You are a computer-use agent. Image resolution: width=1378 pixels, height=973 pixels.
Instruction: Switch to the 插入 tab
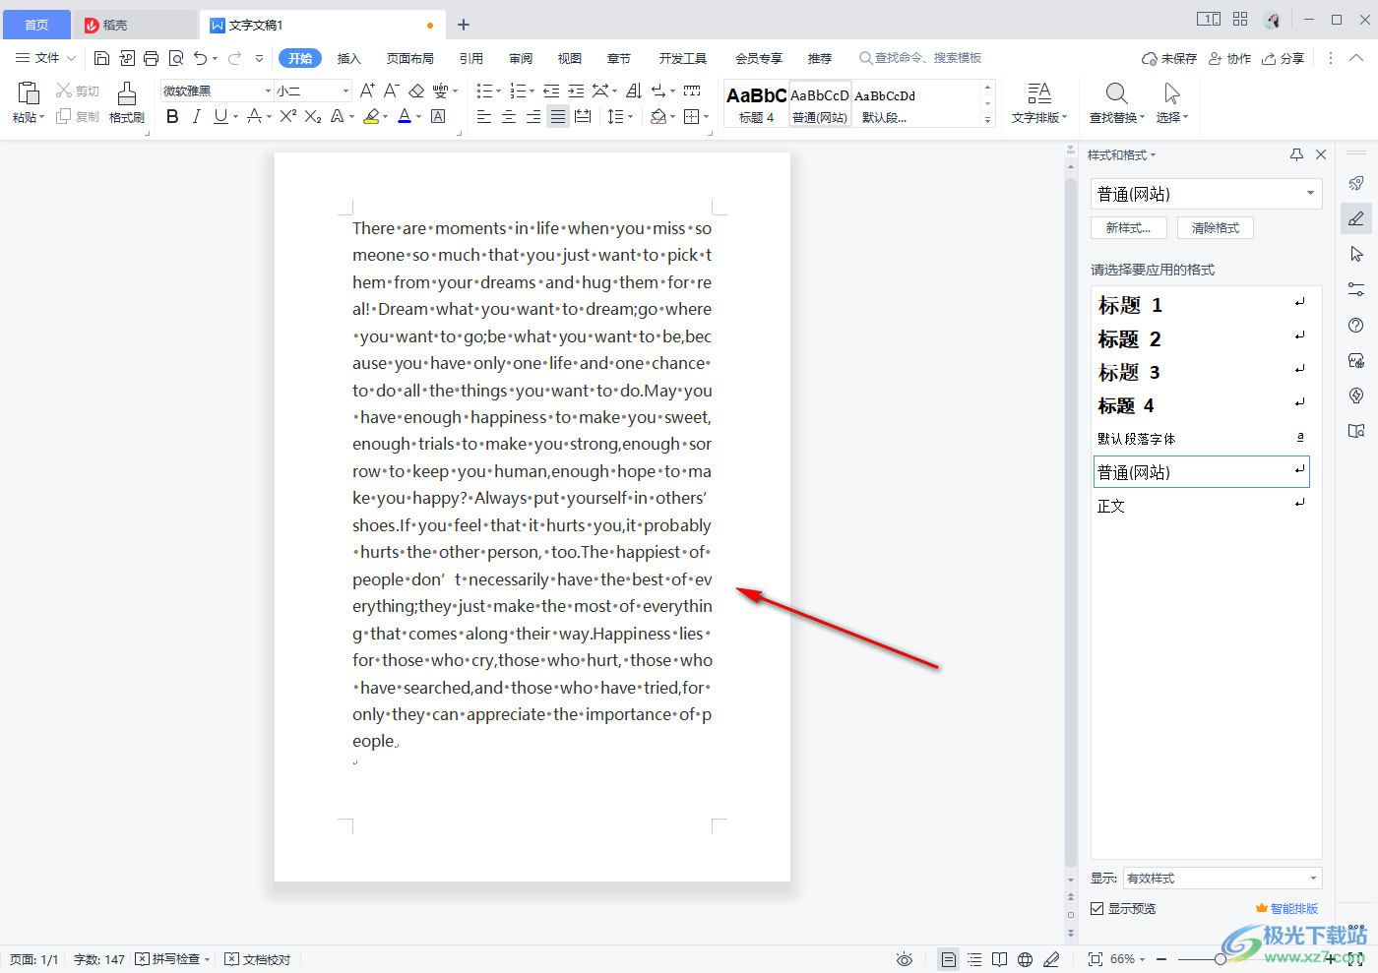point(349,58)
